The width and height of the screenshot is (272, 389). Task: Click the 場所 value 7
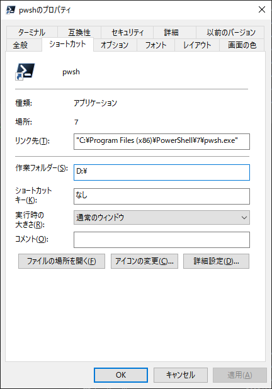[76, 122]
